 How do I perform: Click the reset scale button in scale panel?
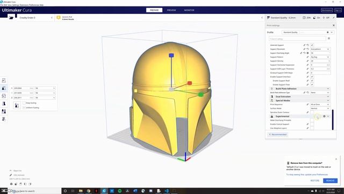17,106
